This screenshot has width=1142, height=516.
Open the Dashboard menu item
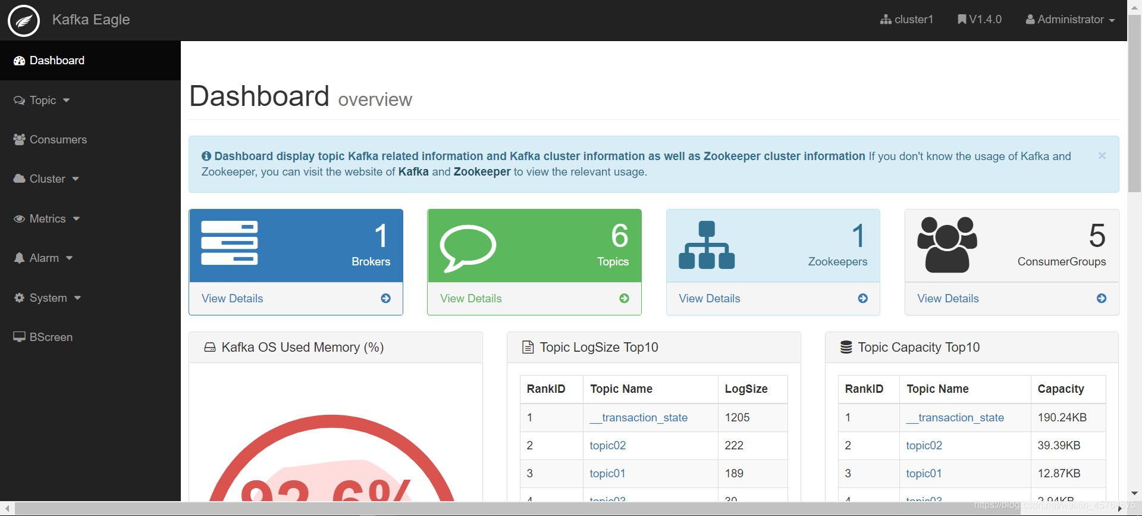[90, 61]
